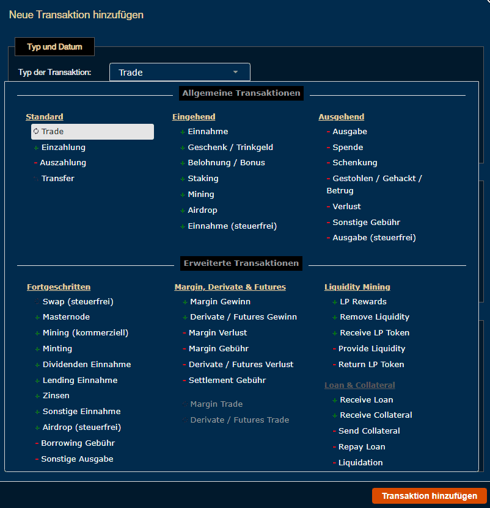The height and width of the screenshot is (508, 490).
Task: Click the Transaktion hinzufügen button
Action: pyautogui.click(x=428, y=496)
